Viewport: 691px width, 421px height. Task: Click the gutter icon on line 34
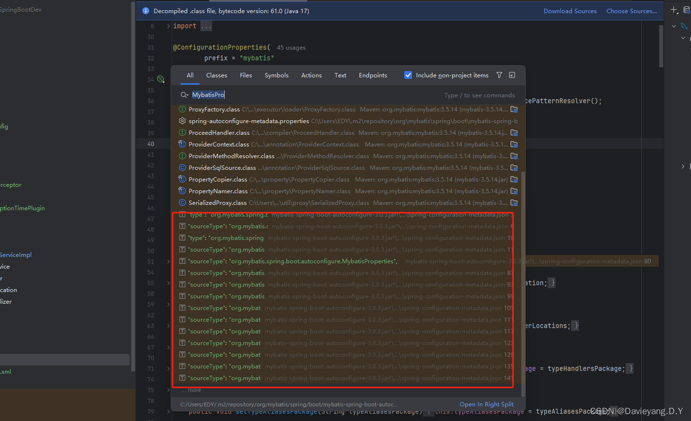pos(160,79)
